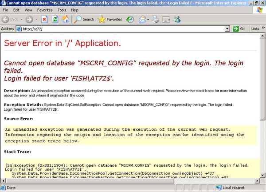Click the vertical scrollbar up arrow
Viewport: 266px width, 192px height.
click(262, 36)
